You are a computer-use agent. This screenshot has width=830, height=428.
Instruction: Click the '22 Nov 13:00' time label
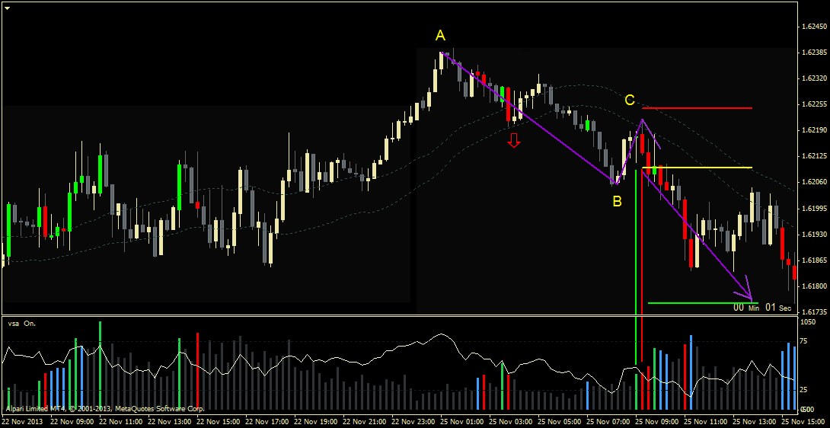click(x=170, y=422)
